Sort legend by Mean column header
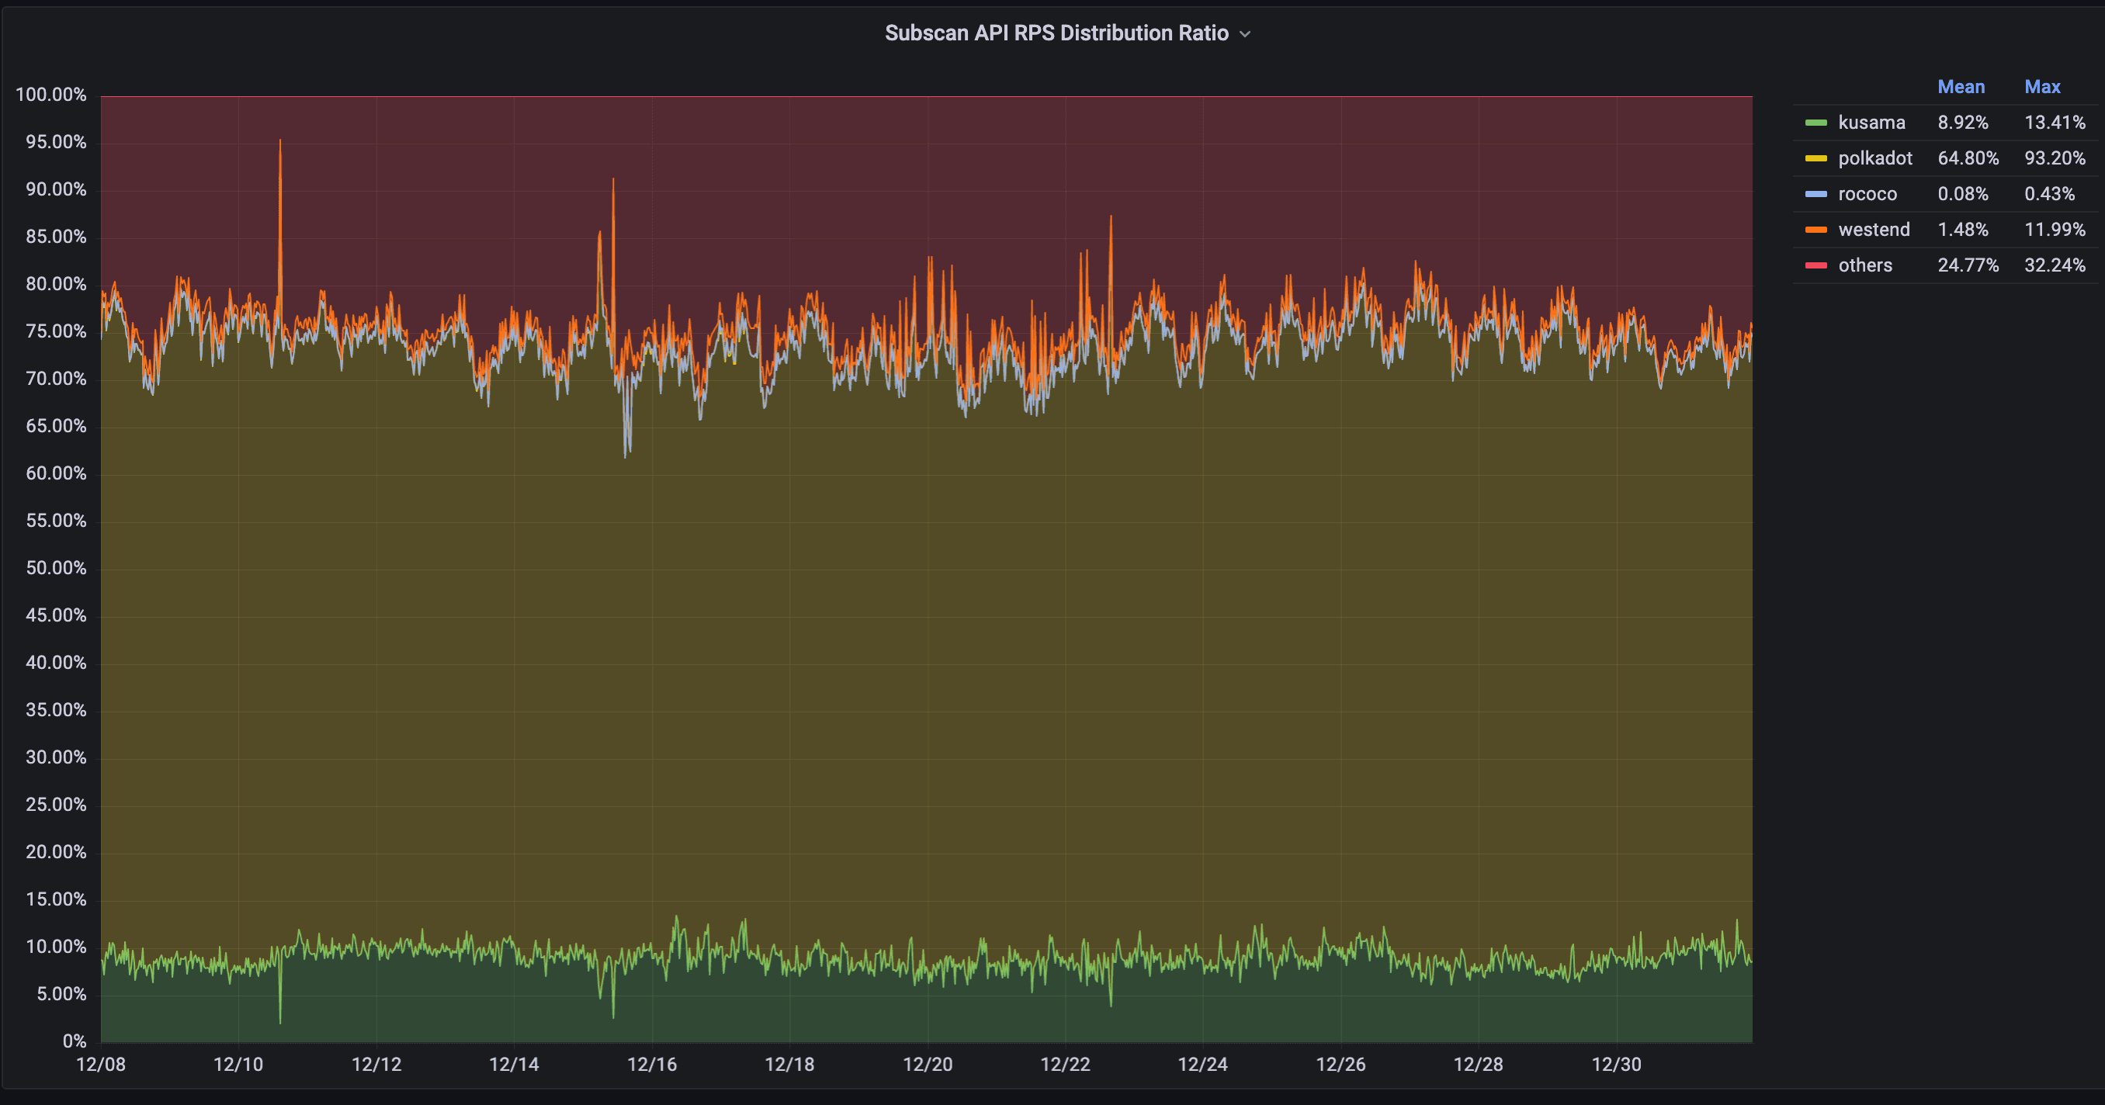 pos(1961,87)
